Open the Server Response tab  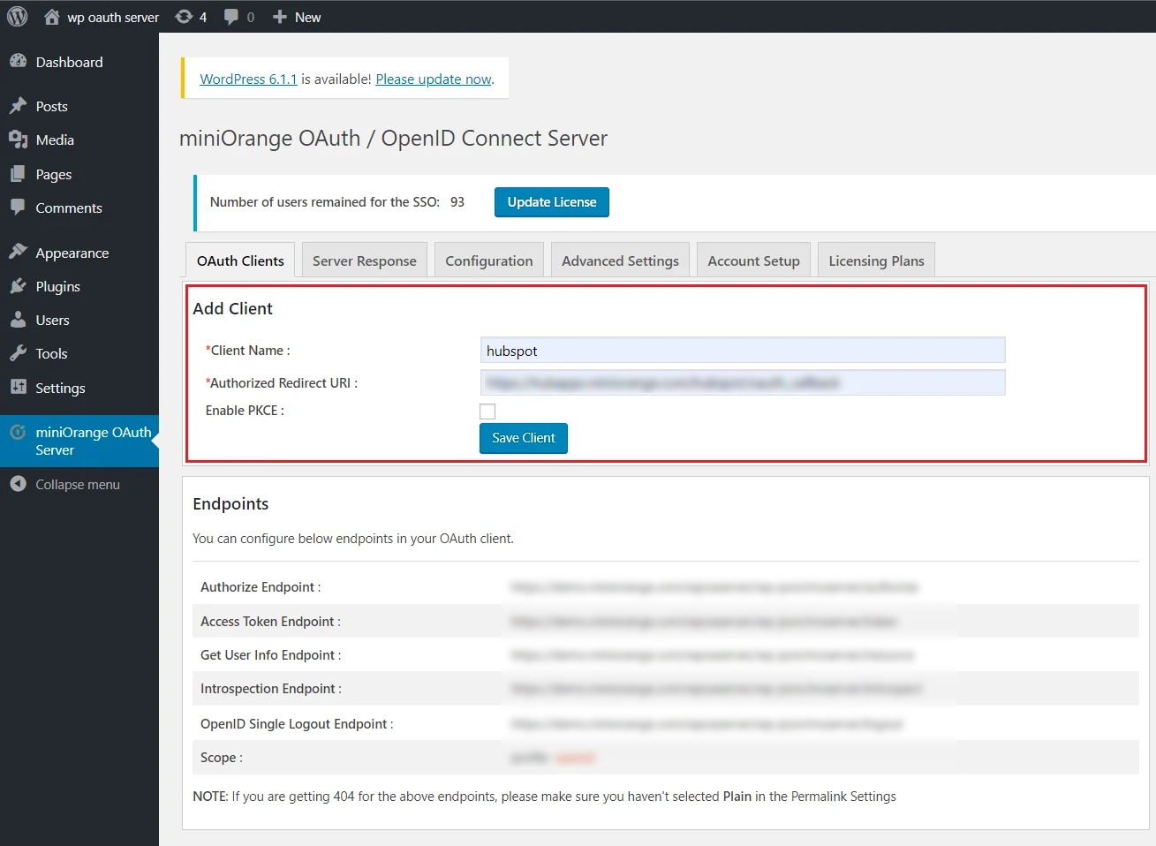[x=365, y=261]
